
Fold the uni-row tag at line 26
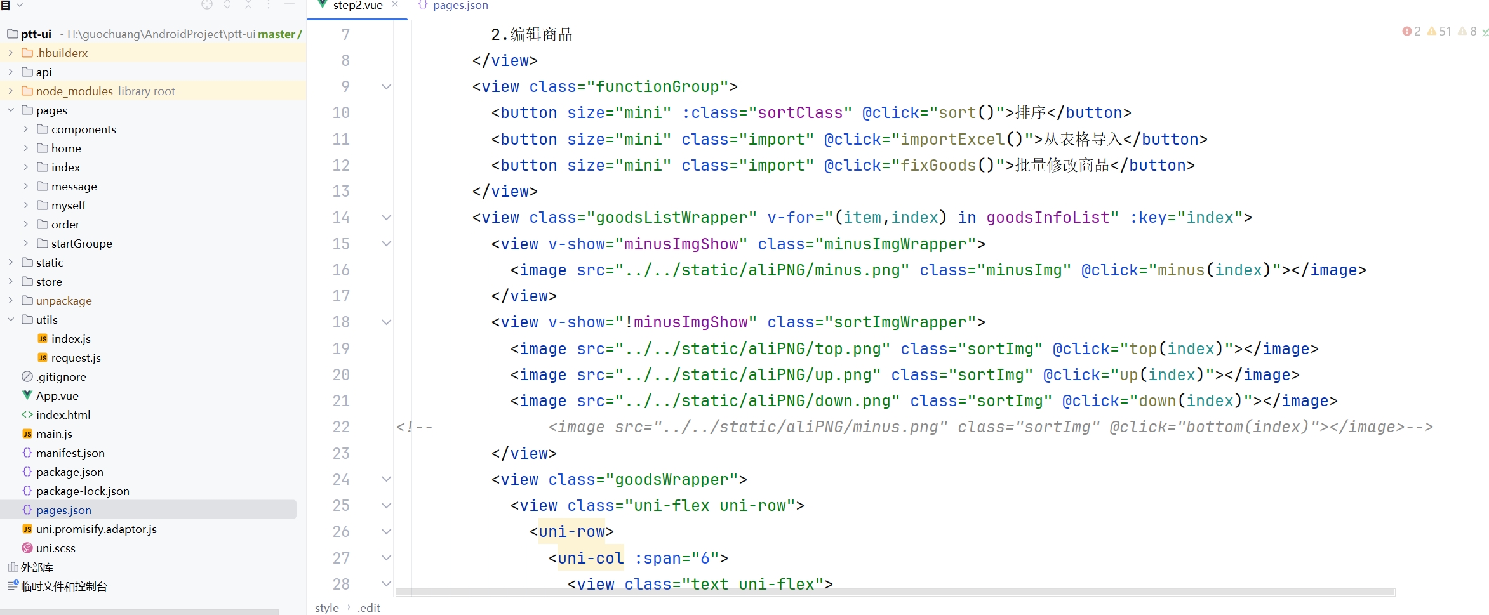click(386, 531)
